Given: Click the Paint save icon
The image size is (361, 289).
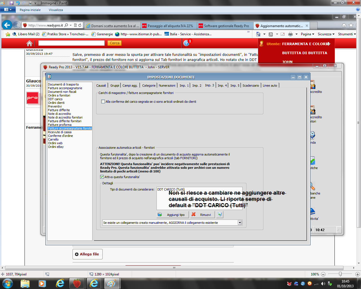Looking at the screenshot, I should [x=12, y=3].
